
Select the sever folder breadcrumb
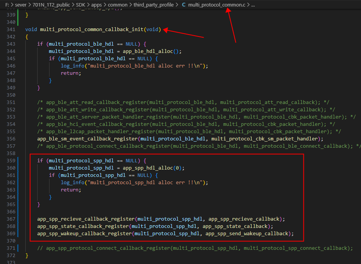21,5
